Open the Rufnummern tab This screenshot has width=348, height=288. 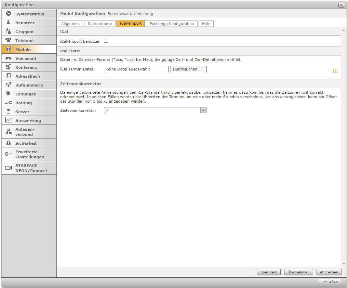[100, 24]
